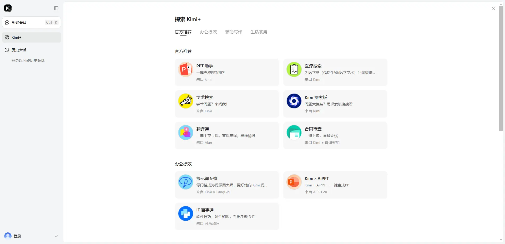Screen dimensions: 505x244
Task: Click the 学术搜索 megaphone icon
Action: [x=186, y=101]
